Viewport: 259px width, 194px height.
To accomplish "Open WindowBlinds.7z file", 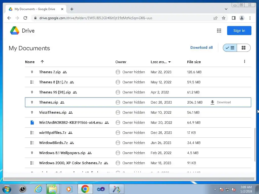I will (53, 143).
